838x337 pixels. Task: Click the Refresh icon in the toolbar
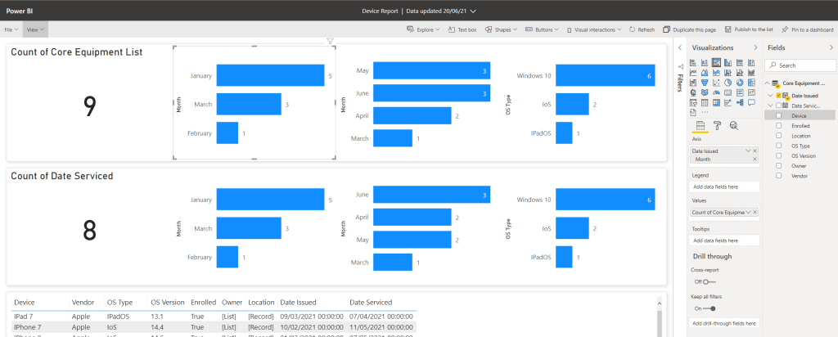pyautogui.click(x=642, y=29)
